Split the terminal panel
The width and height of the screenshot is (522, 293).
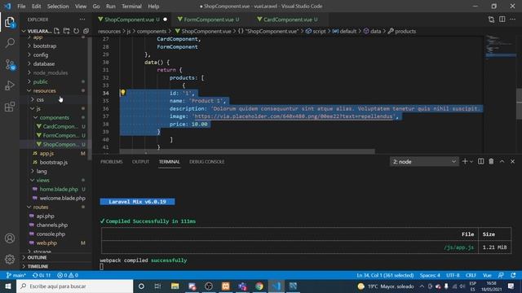[480, 161]
